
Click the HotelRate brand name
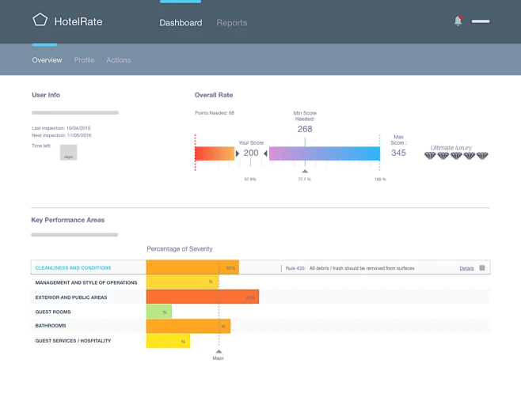78,21
